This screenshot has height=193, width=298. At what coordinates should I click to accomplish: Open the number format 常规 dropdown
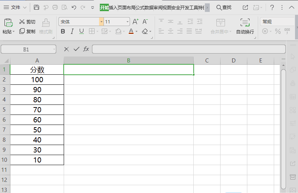point(277,22)
